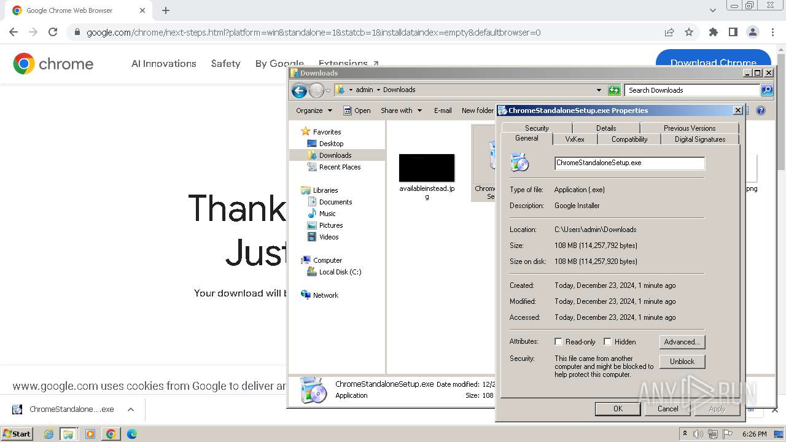Open Chrome profile avatar icon
Viewport: 786px width, 442px height.
pyautogui.click(x=752, y=32)
